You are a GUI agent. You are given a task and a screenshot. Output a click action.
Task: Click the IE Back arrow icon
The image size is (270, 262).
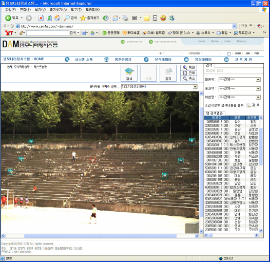click(8, 18)
